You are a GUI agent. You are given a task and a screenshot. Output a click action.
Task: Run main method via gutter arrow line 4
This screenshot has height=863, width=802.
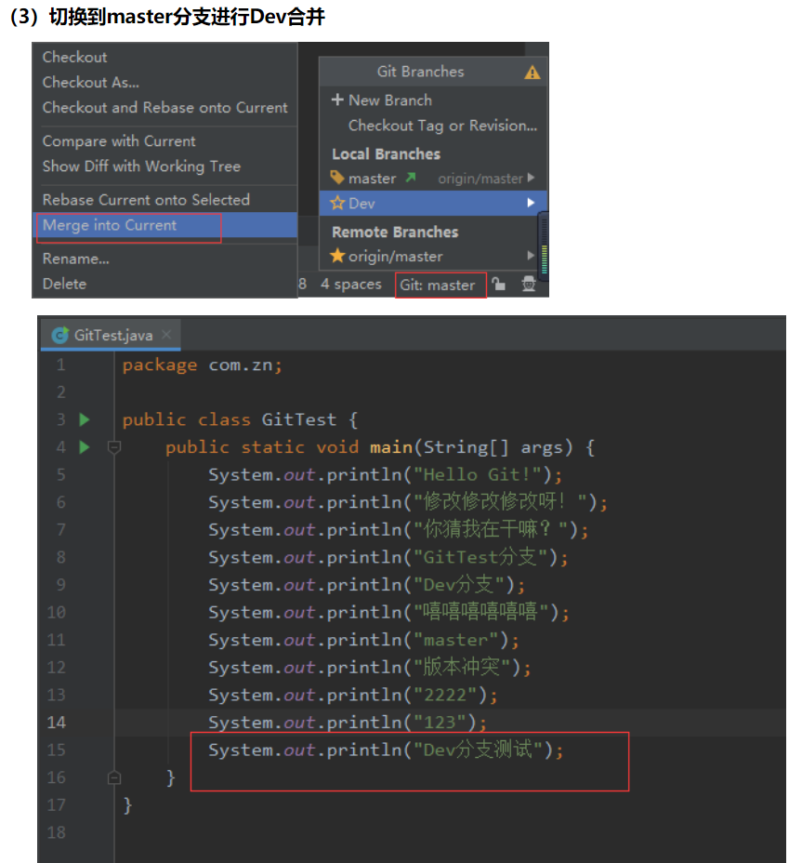click(85, 447)
